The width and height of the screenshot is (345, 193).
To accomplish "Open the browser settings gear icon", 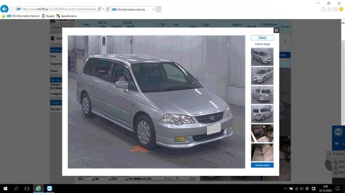I will click(x=334, y=9).
